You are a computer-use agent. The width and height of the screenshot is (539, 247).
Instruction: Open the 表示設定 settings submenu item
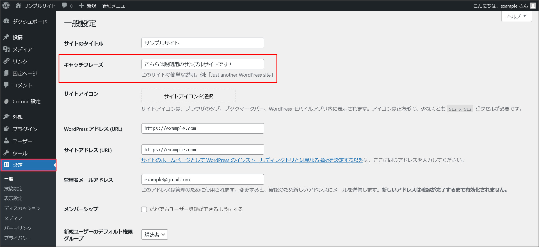point(13,198)
